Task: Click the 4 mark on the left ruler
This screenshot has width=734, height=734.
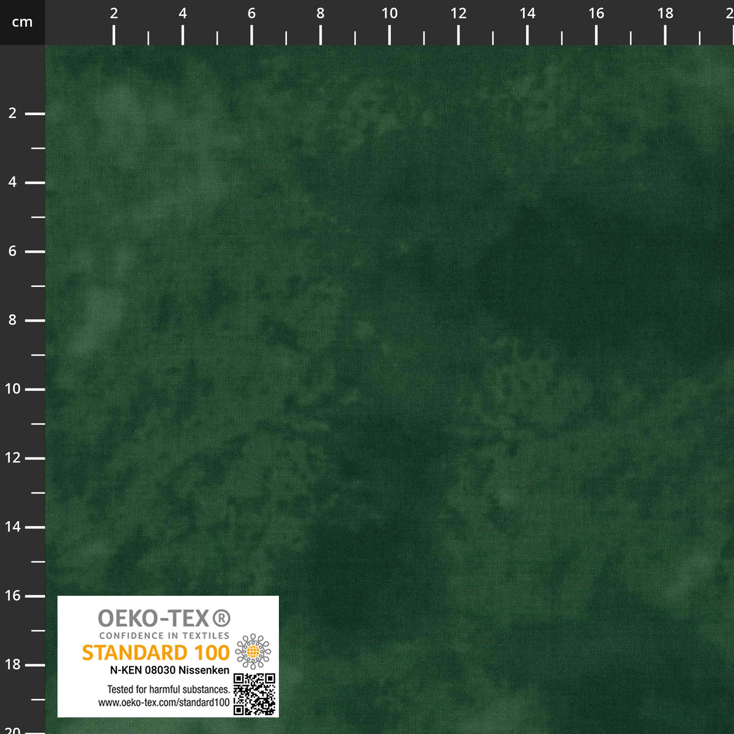Action: tap(13, 182)
